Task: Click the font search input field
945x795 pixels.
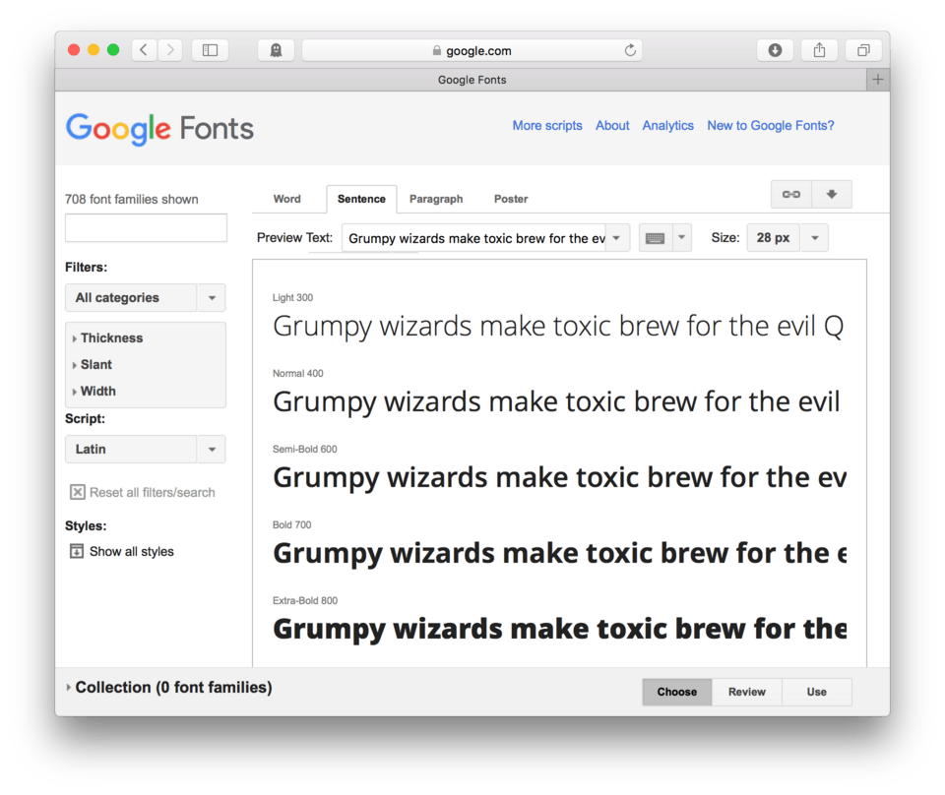Action: click(x=146, y=227)
